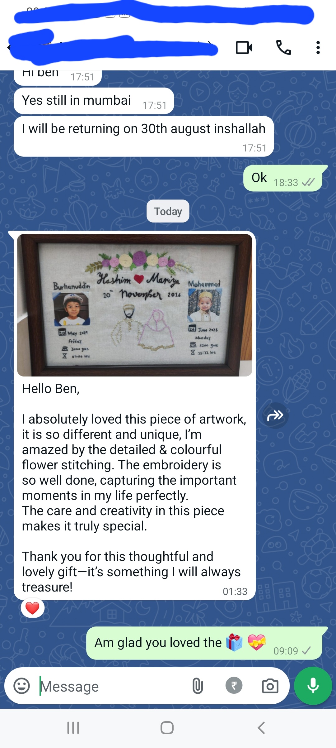The height and width of the screenshot is (748, 336).
Task: Tap the Android back navigation button
Action: pos(261,728)
